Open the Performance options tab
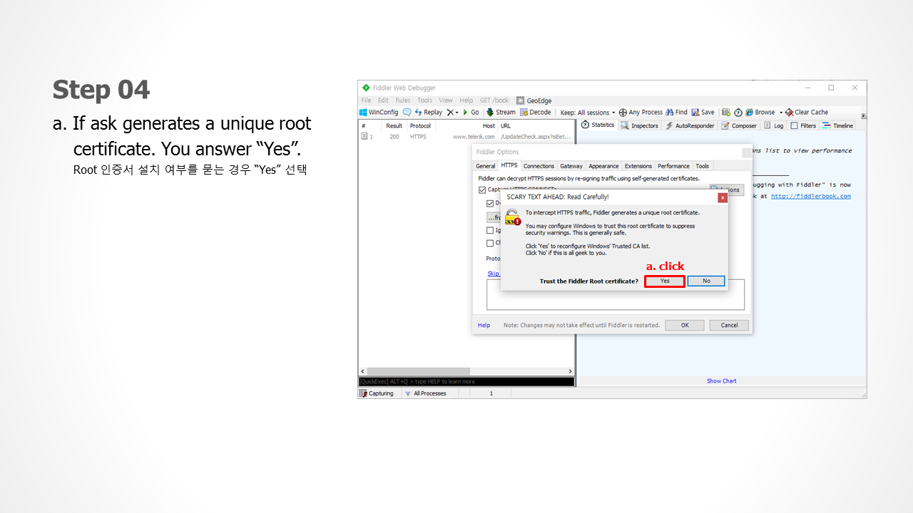The width and height of the screenshot is (913, 513). 673,166
